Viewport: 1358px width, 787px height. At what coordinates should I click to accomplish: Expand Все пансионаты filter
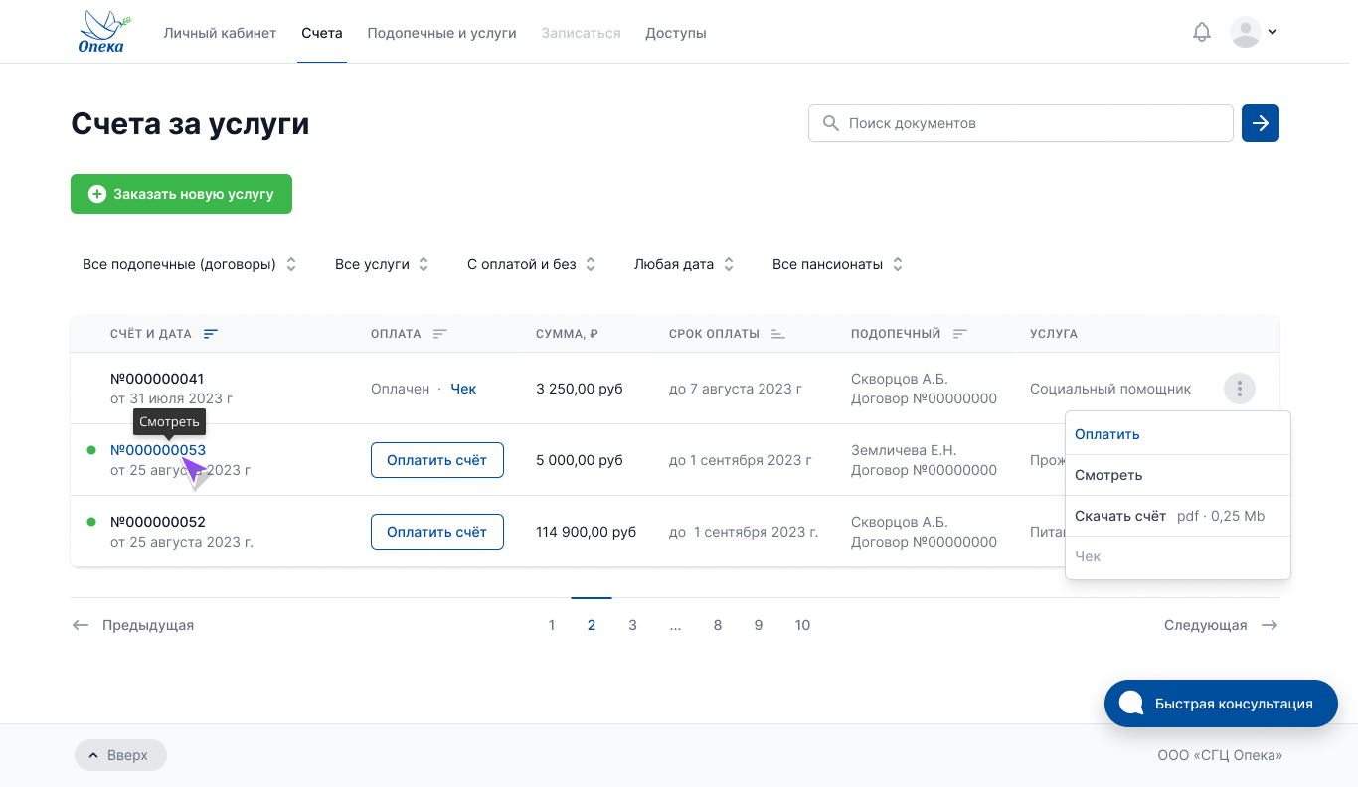837,264
